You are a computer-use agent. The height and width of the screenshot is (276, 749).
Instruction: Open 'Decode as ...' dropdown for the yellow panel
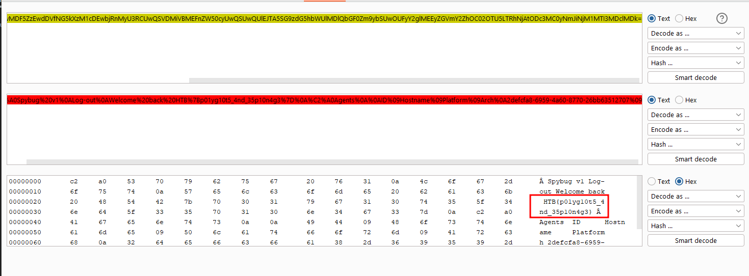point(695,33)
